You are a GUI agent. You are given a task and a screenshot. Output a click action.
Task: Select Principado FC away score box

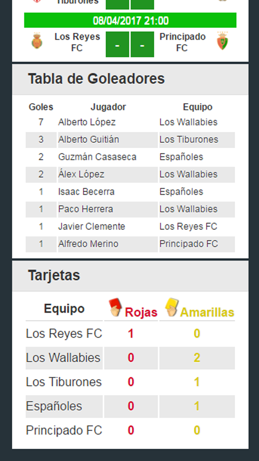tap(142, 44)
